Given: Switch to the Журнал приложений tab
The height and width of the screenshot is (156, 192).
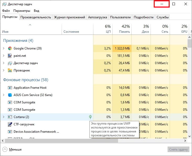Looking at the screenshot, I should tap(70, 17).
